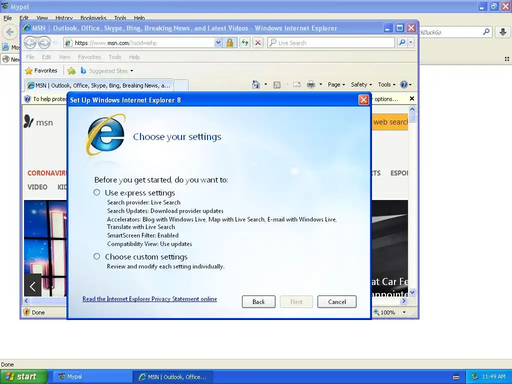Click the web search button on MSN

pos(390,122)
